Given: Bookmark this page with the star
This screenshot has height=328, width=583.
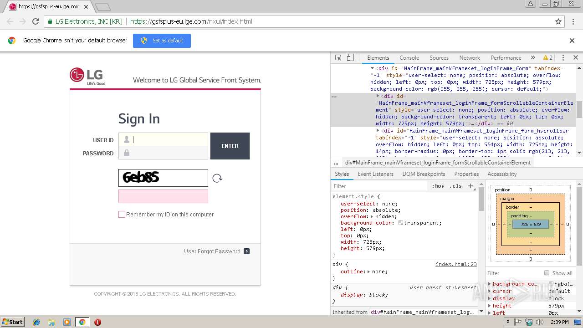Looking at the screenshot, I should 558,21.
